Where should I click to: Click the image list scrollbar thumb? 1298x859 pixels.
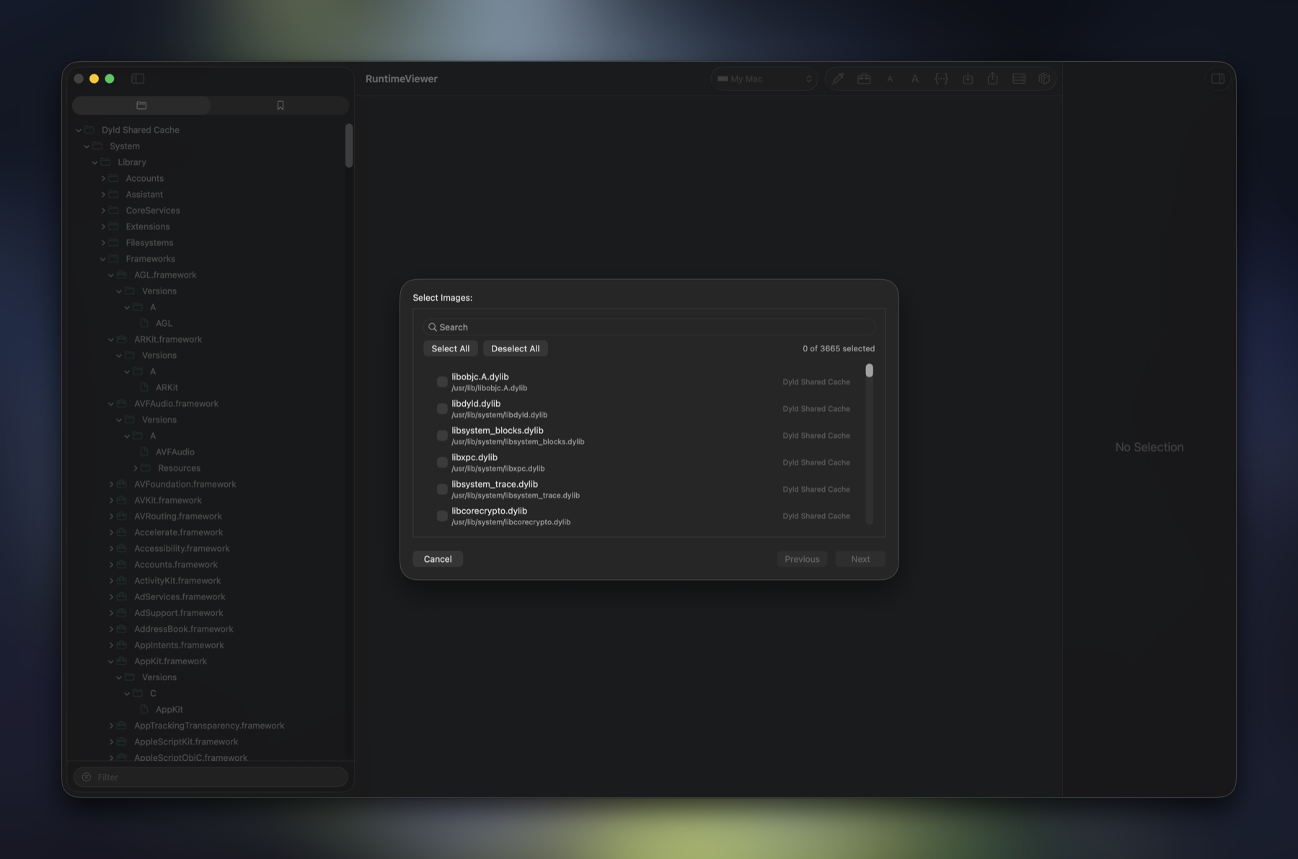[869, 370]
